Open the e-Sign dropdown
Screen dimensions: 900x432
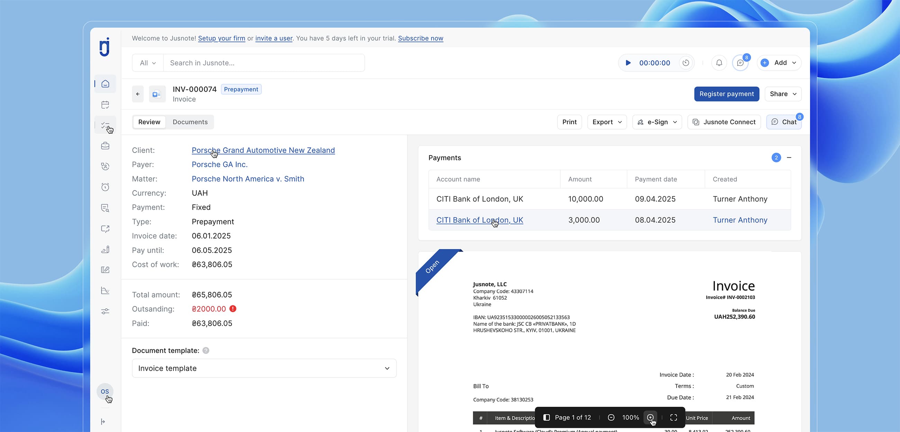[657, 122]
